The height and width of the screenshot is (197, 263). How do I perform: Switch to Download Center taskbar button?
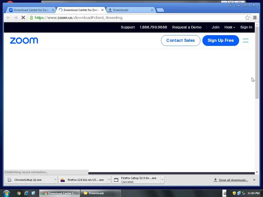point(60,193)
